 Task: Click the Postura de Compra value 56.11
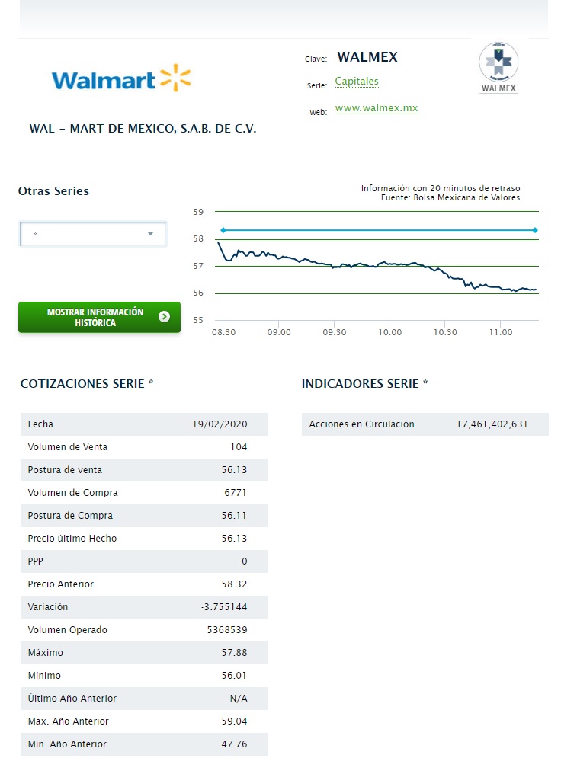coord(234,516)
